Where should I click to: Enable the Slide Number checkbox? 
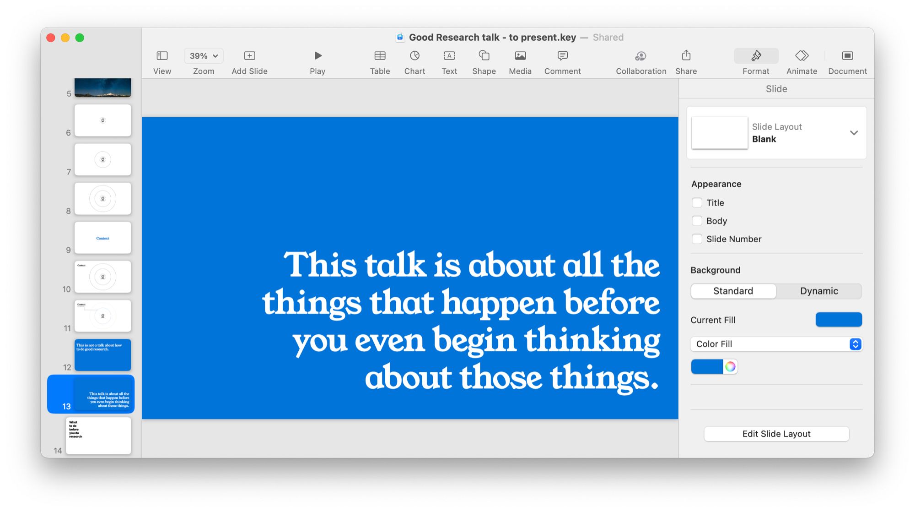(x=697, y=239)
